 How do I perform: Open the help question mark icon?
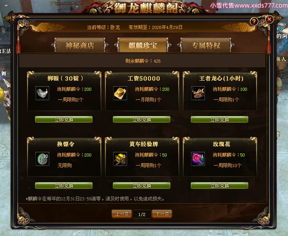coord(254,22)
